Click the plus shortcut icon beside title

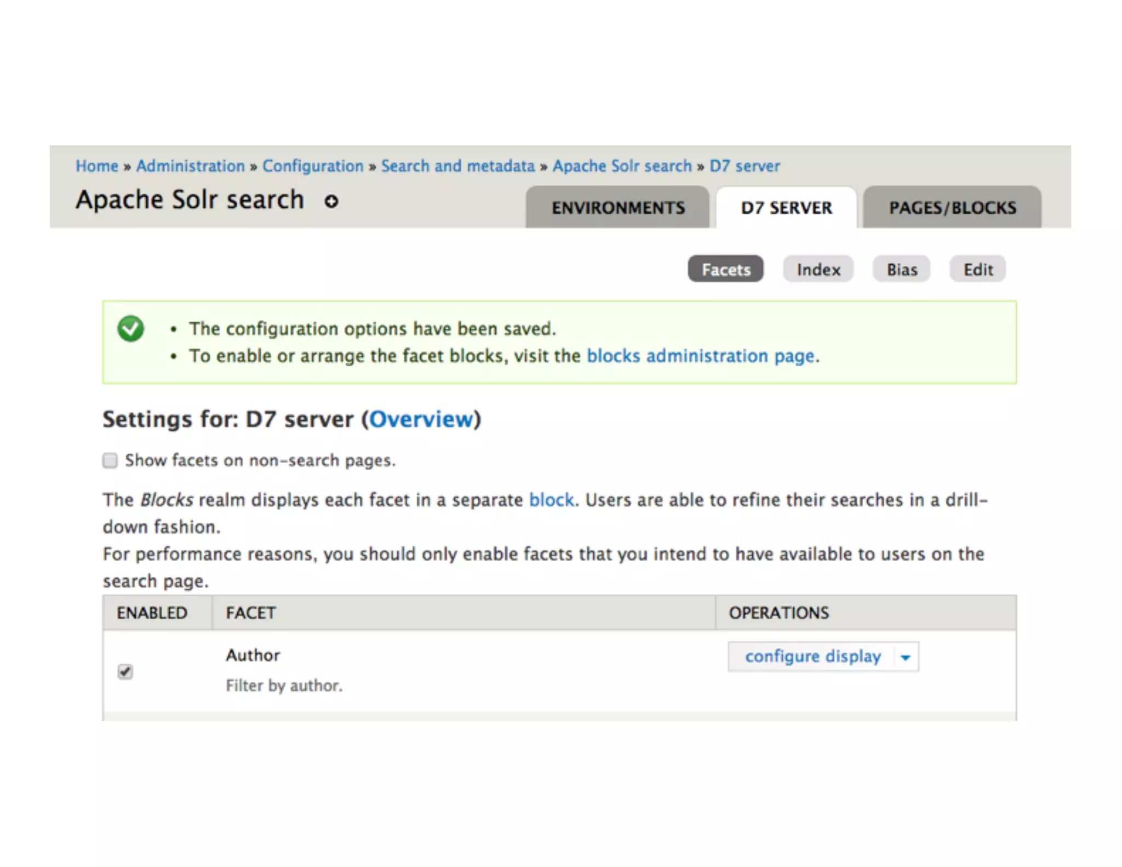coord(331,201)
